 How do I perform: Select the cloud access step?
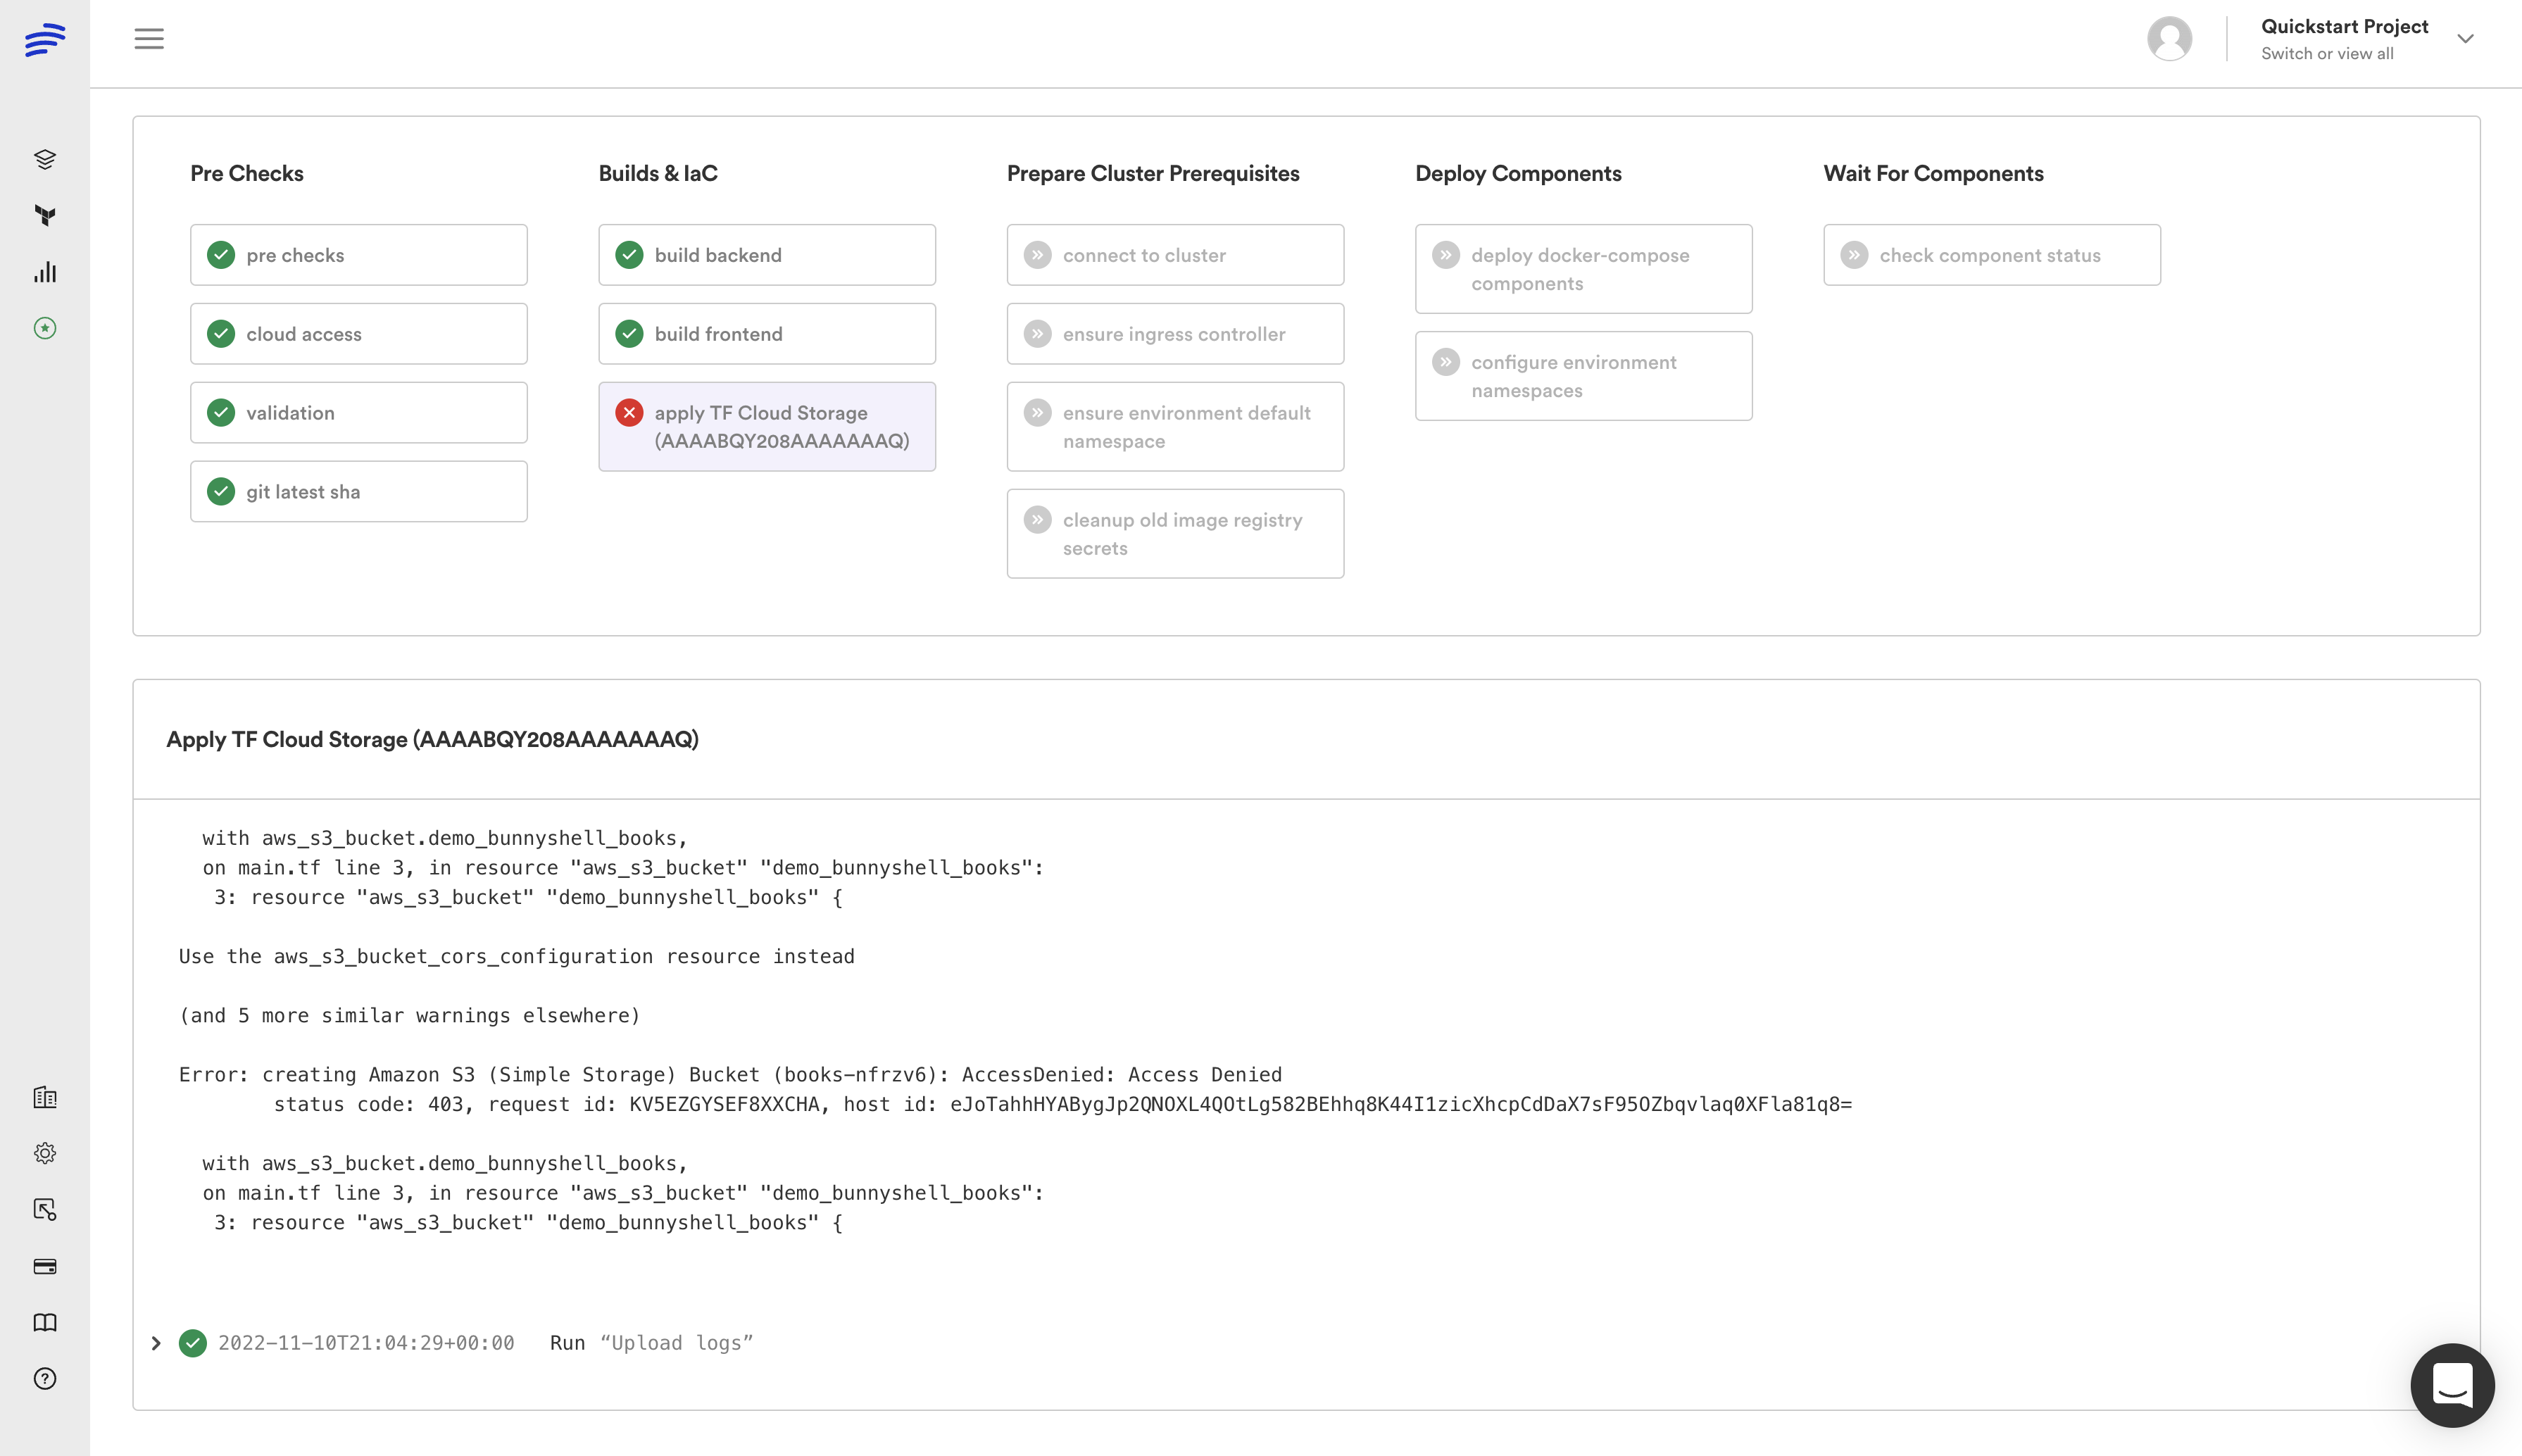coord(359,334)
